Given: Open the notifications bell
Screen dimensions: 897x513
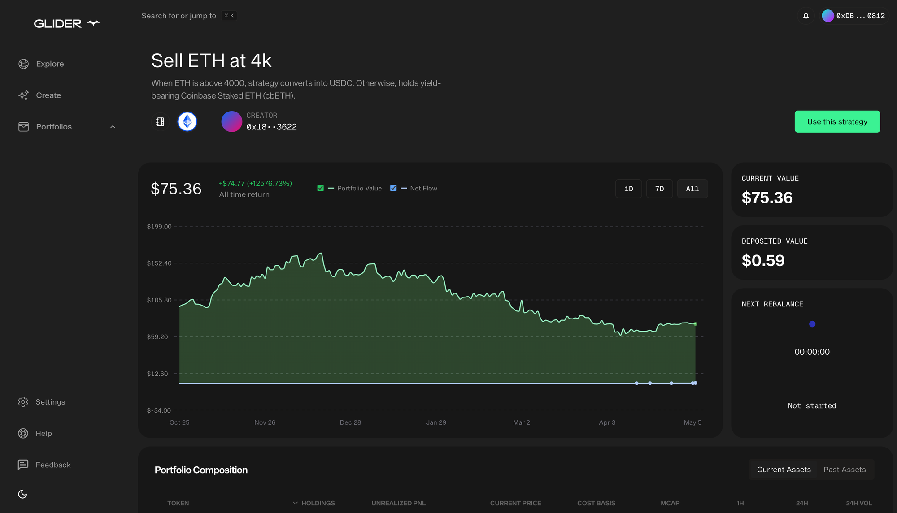Looking at the screenshot, I should coord(806,16).
